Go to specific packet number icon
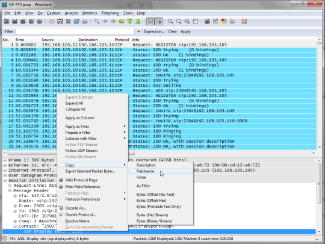This screenshot has width=325, height=244. [x=122, y=21]
